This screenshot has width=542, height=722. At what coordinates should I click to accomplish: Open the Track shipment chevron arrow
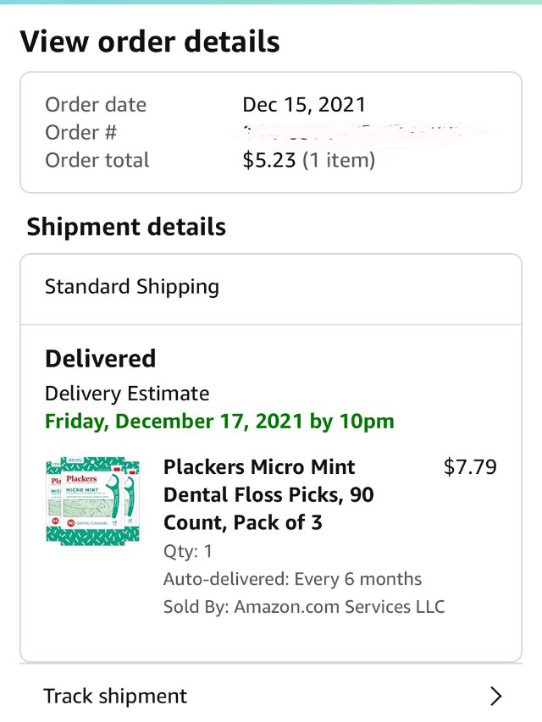pyautogui.click(x=496, y=696)
